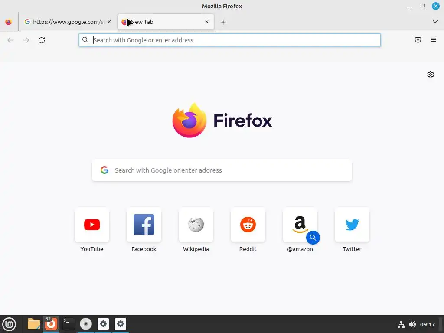Screen dimensions: 444x333
Task: Select the New Tab tab
Action: click(166, 22)
